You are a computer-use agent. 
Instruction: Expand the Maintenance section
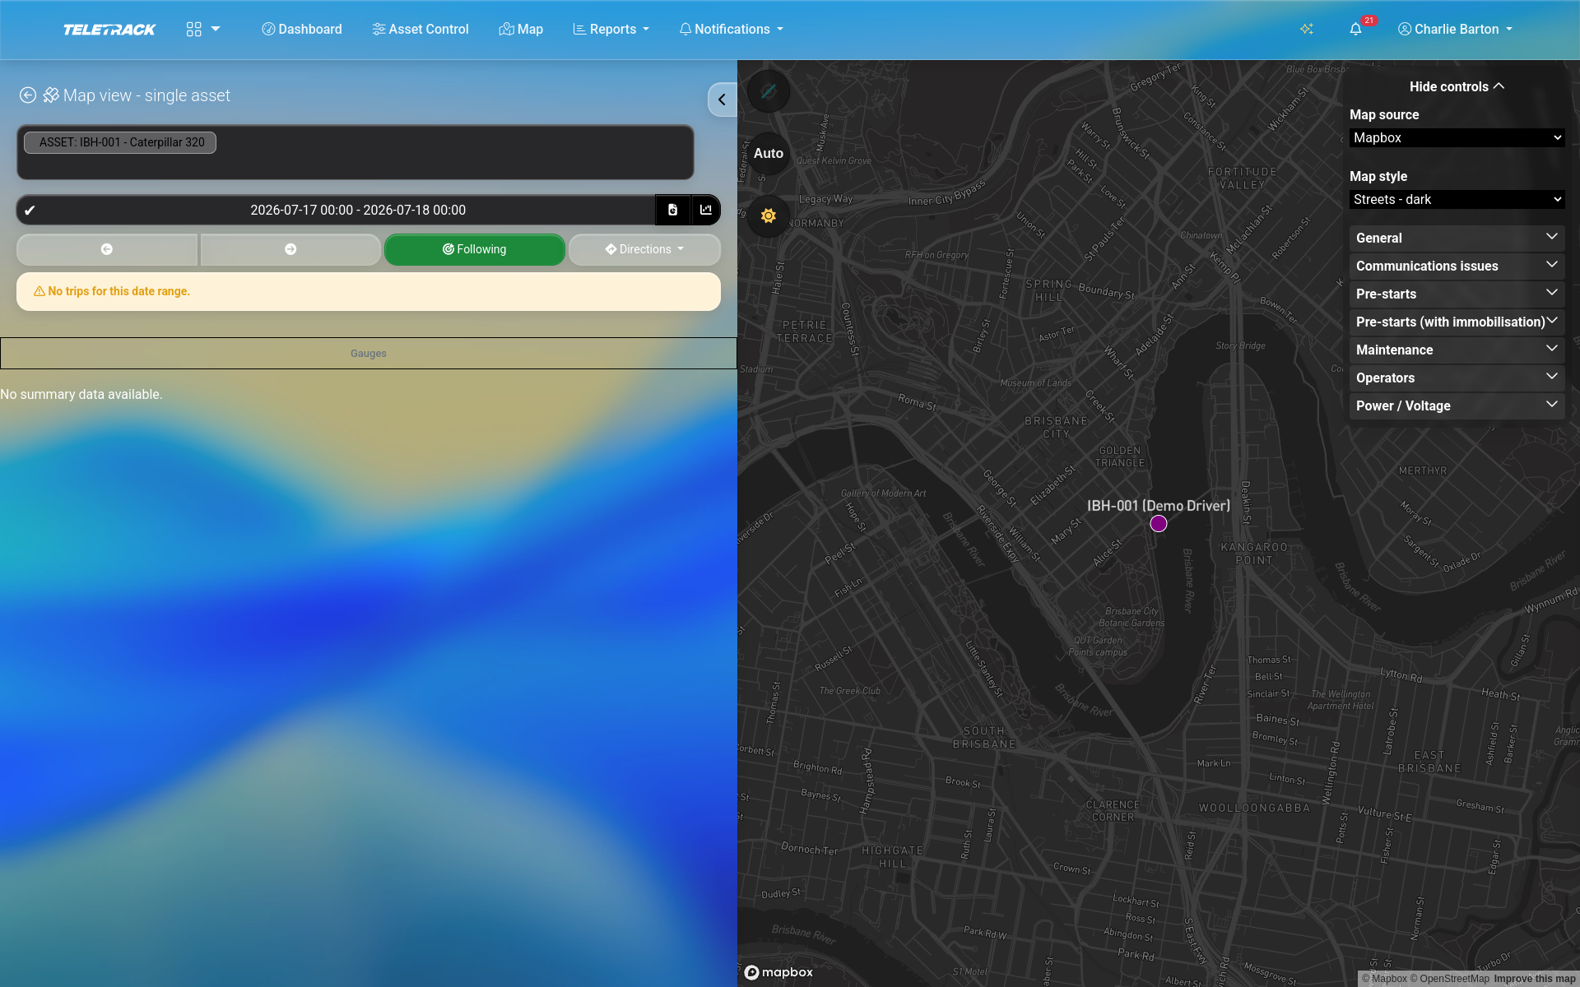(1457, 350)
